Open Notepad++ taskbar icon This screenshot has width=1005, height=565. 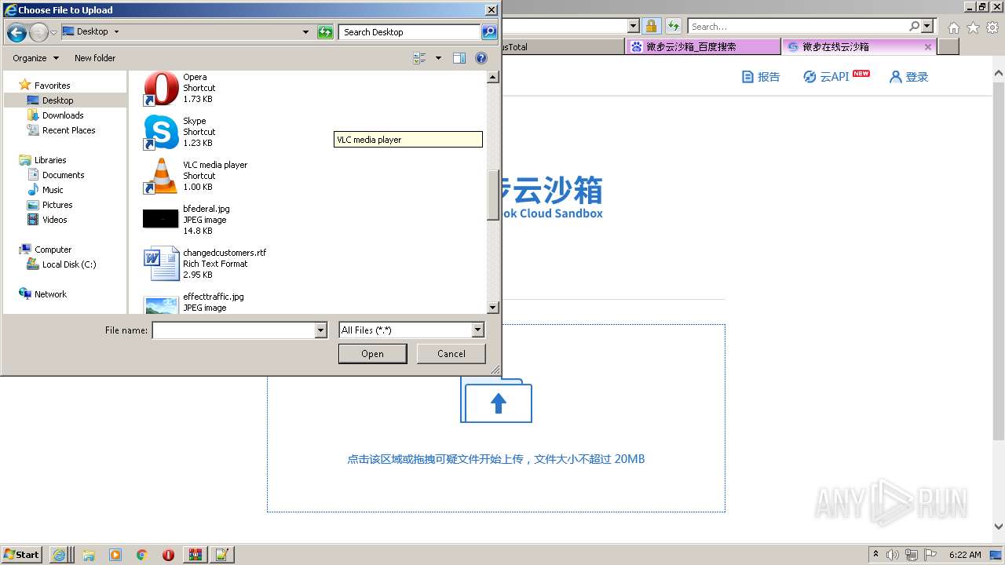pos(221,555)
